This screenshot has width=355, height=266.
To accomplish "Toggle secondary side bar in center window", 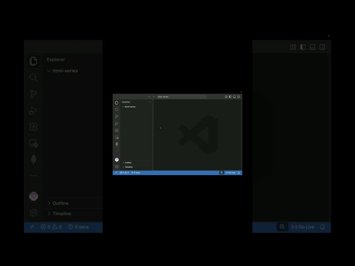I will [239, 97].
